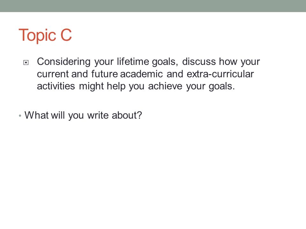Screen dimensions: 306x229
Task: Click the word 'Topic' in the title
Action: click(38, 36)
